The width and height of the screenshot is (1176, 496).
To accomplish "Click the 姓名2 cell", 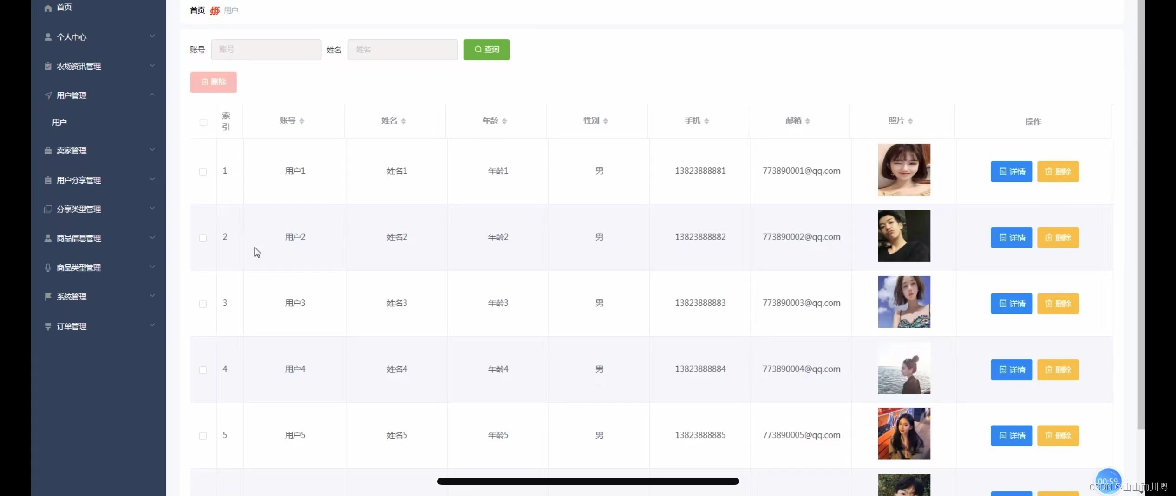I will click(397, 237).
